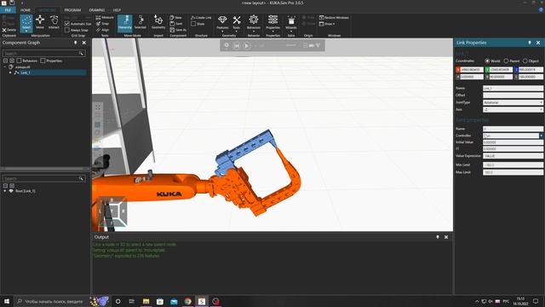This screenshot has width=545, height=307.
Task: Select Link_1 in Component Graph tree
Action: [x=25, y=72]
